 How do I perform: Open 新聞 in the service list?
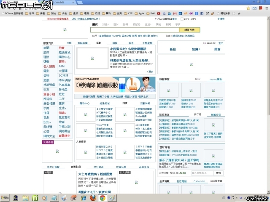click(46, 48)
